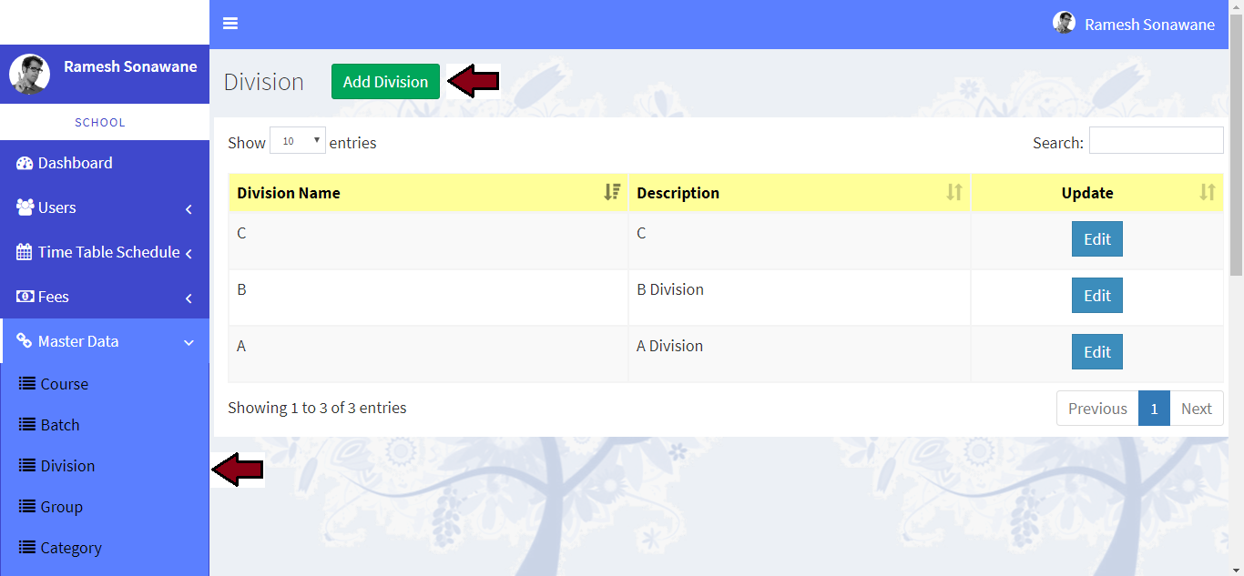Screen dimensions: 1244x576
Task: Click the Next pagination button
Action: click(1196, 409)
